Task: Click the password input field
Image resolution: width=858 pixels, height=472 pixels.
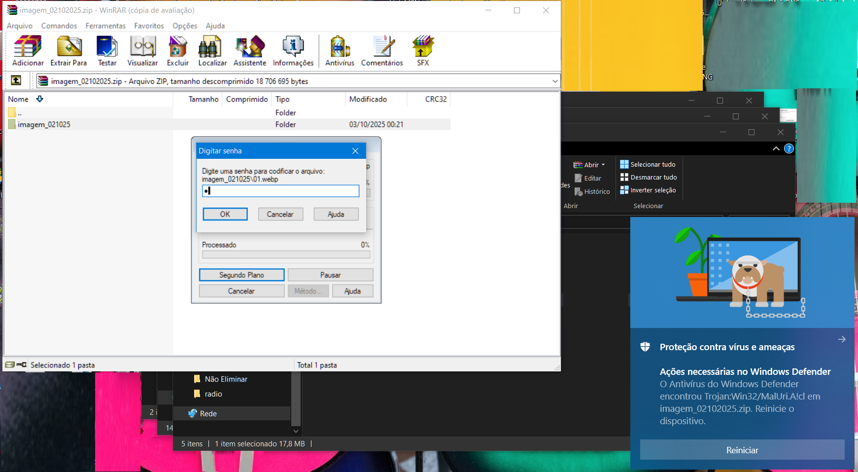Action: (280, 191)
